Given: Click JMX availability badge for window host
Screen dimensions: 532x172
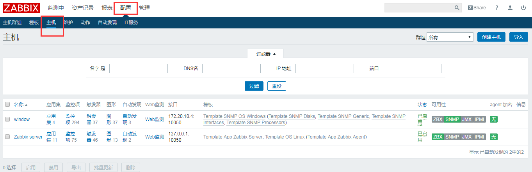Looking at the screenshot, I should 467,119.
